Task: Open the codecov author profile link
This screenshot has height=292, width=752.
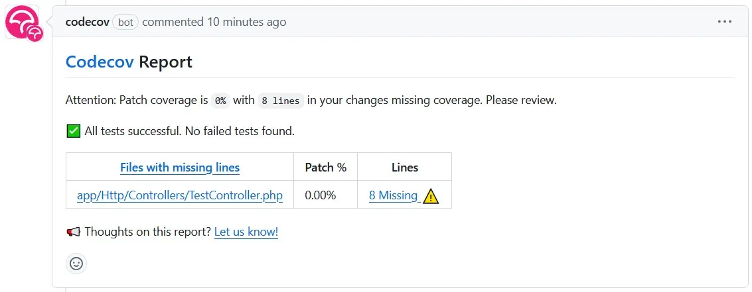Action: (x=88, y=22)
